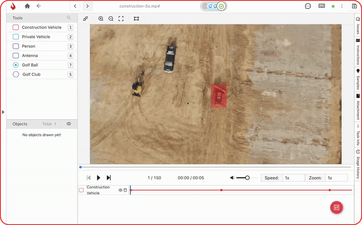362x225 pixels.
Task: Open the Zoom level dropdown
Action: [336, 178]
